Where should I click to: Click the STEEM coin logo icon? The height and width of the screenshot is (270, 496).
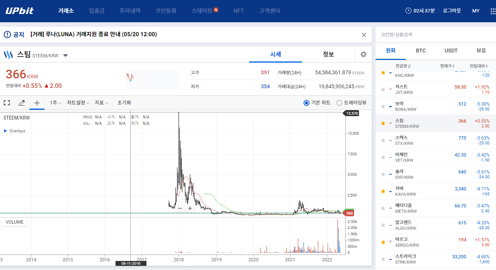point(8,55)
